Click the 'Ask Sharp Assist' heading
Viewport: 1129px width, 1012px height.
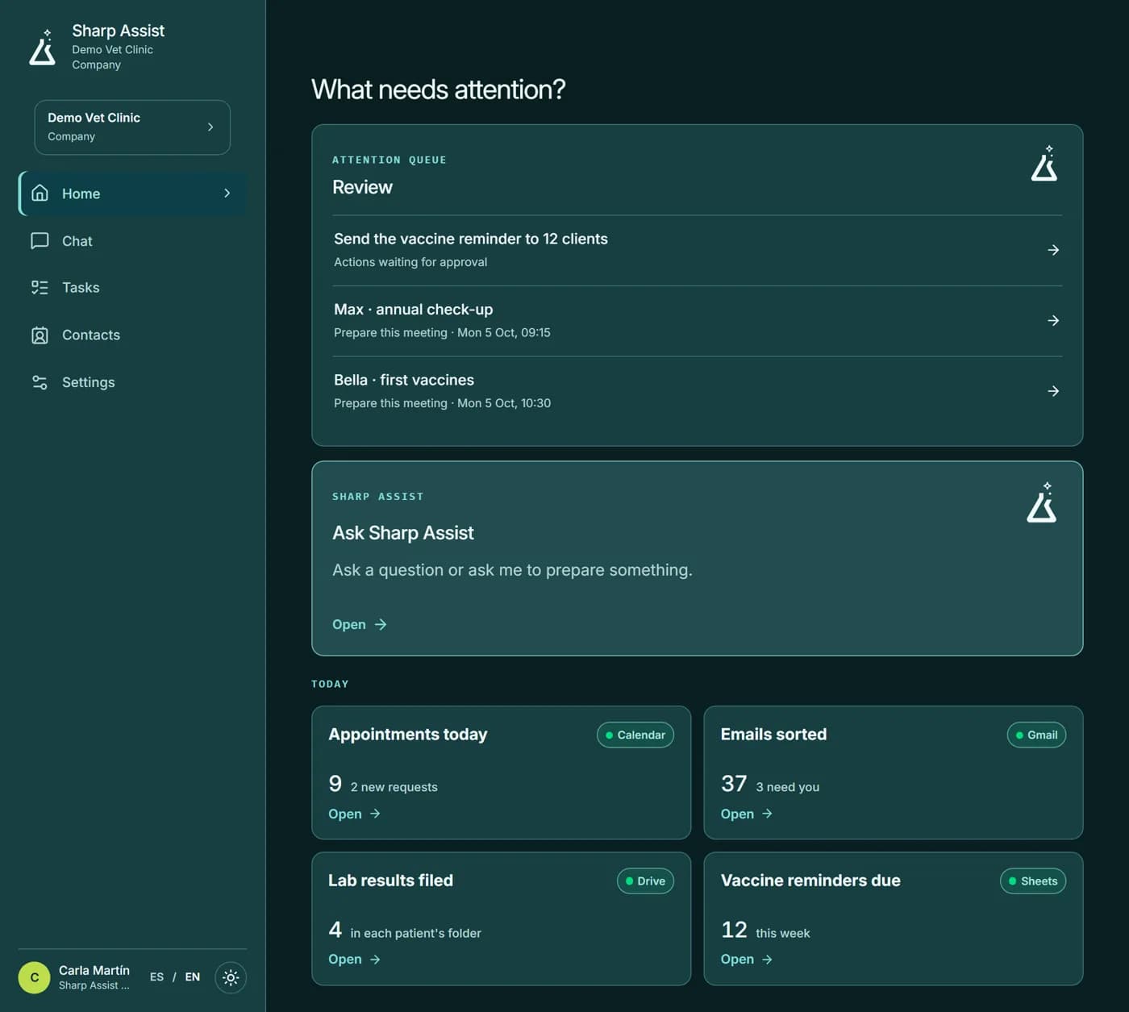coord(403,533)
